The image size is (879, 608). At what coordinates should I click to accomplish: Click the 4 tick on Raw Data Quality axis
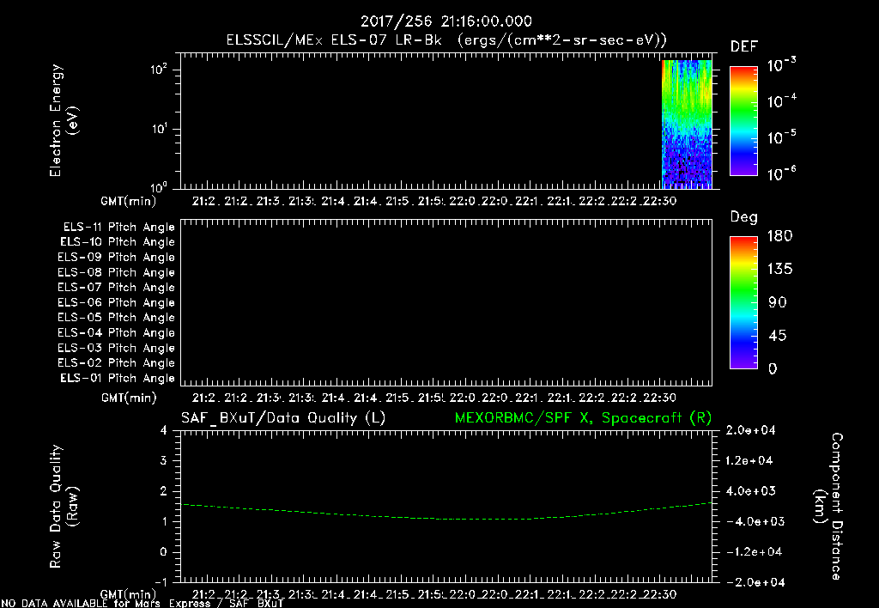(164, 431)
